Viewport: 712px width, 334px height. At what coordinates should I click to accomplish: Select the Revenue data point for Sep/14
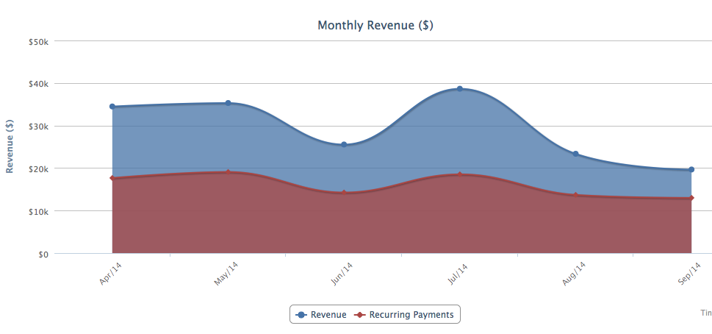(691, 169)
